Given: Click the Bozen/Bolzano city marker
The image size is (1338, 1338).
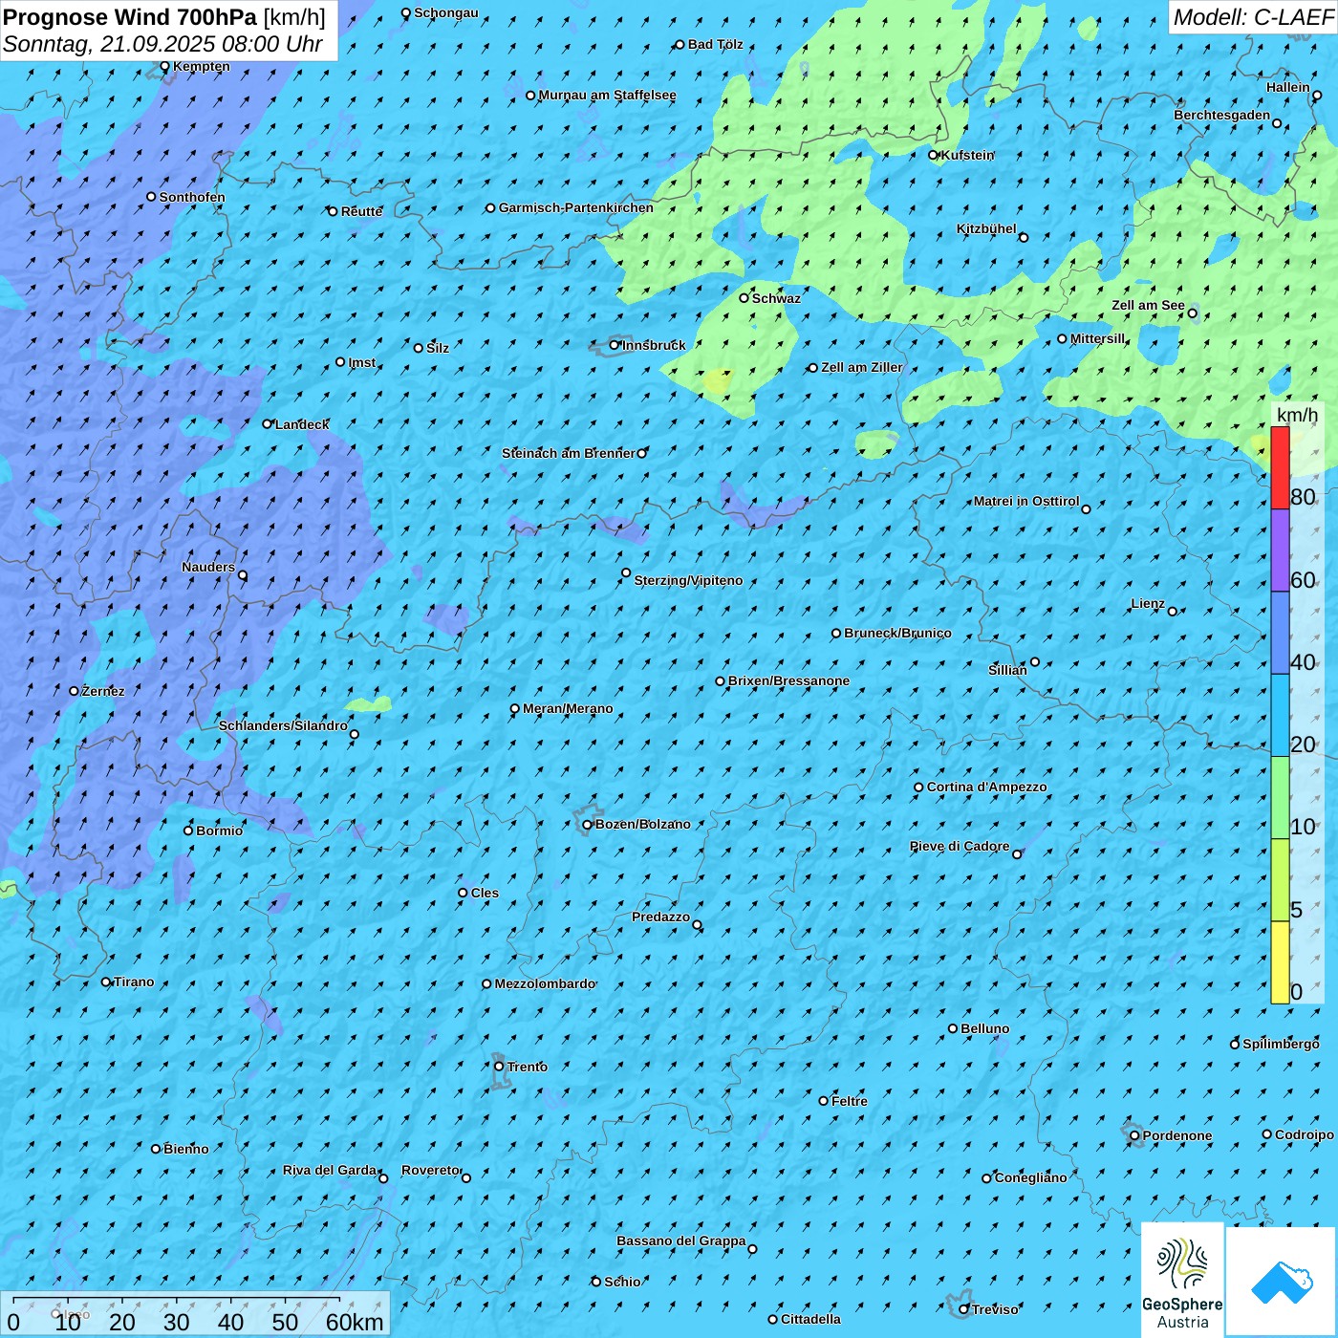Looking at the screenshot, I should point(588,824).
